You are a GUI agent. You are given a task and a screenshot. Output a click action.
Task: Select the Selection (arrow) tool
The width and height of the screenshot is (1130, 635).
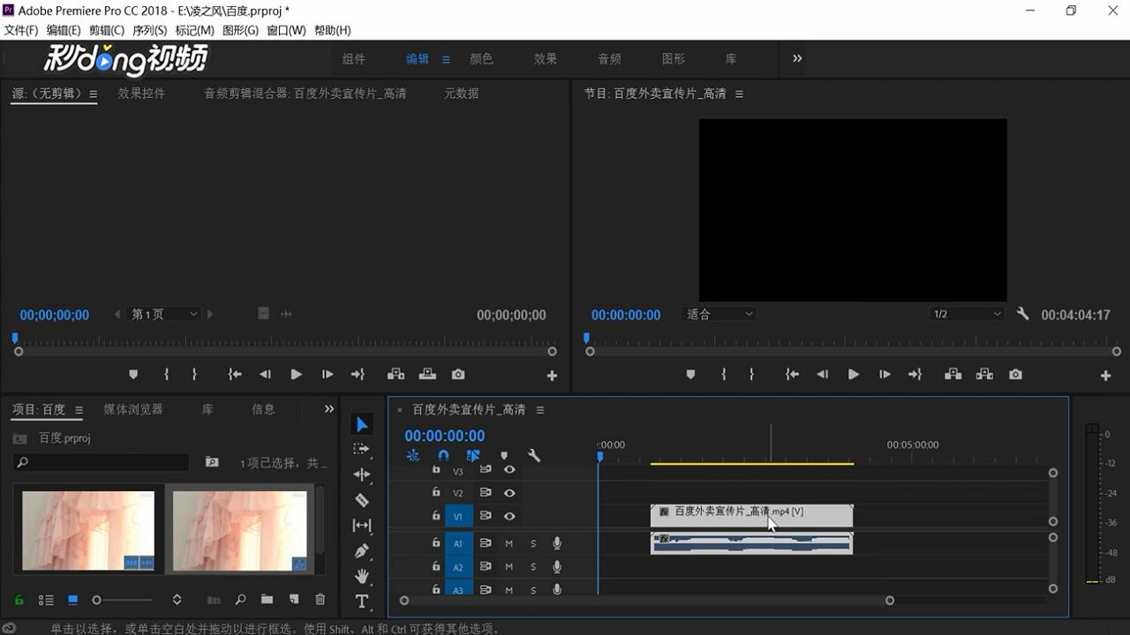362,425
